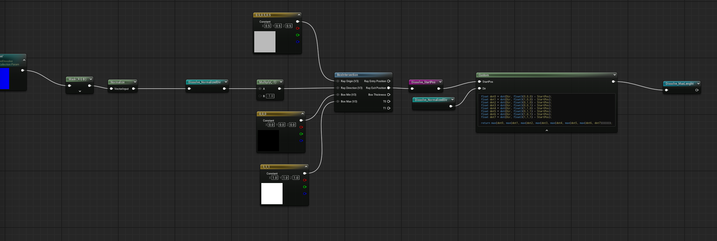Click the red output pin on 0.5 constant

coord(298,28)
